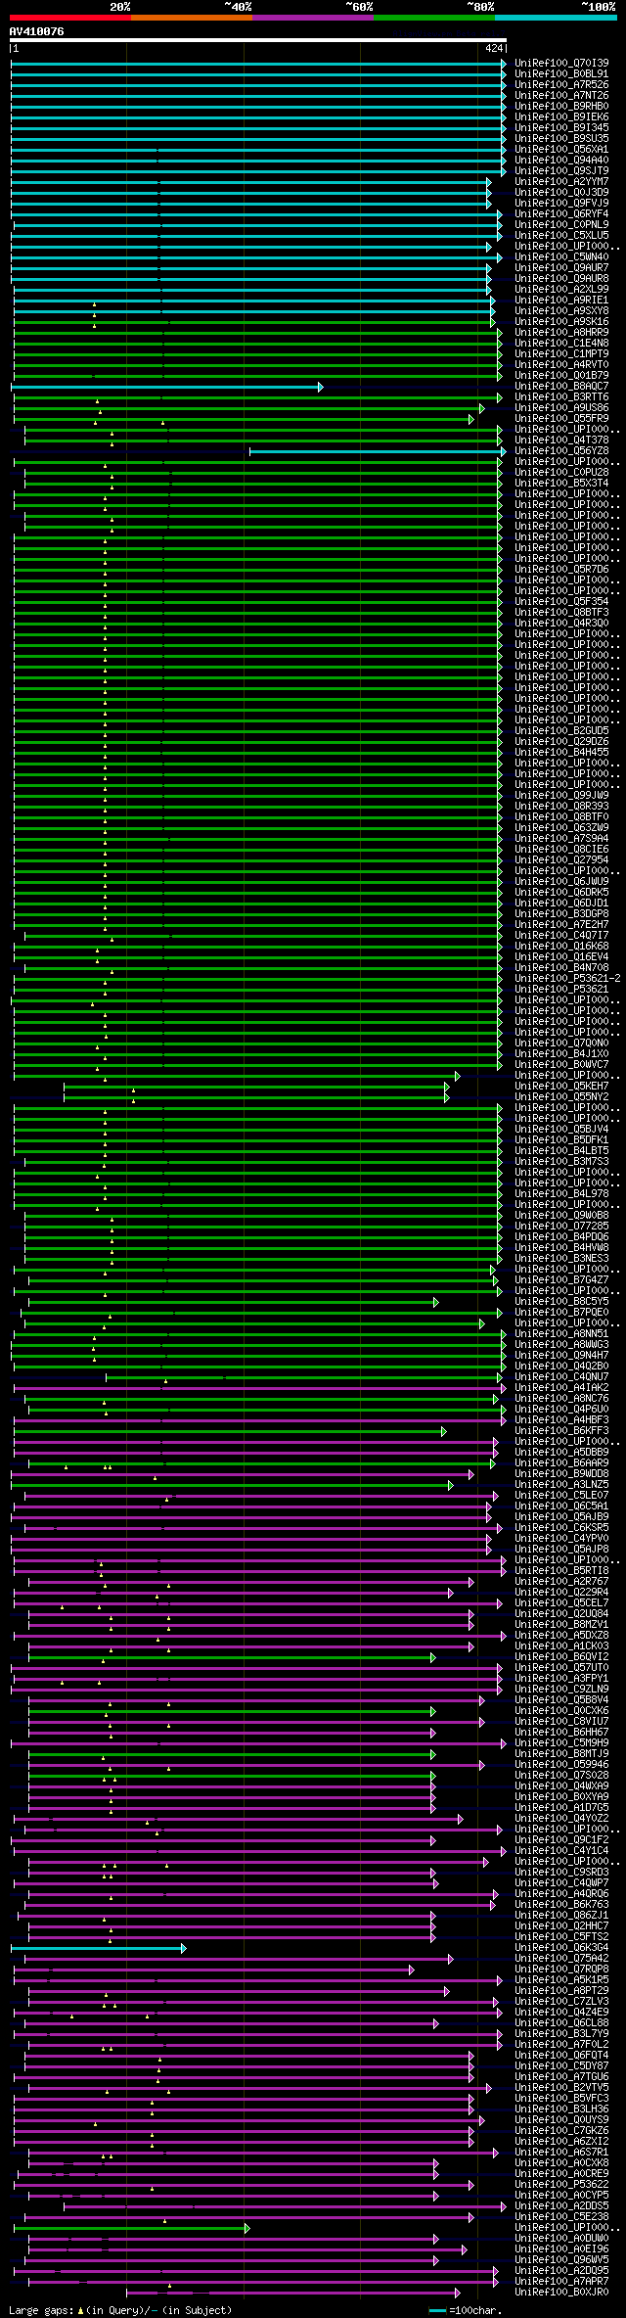Click the cyan alignment bar for UniRef100_Q56YZ8
The width and height of the screenshot is (626, 2318).
(x=378, y=451)
